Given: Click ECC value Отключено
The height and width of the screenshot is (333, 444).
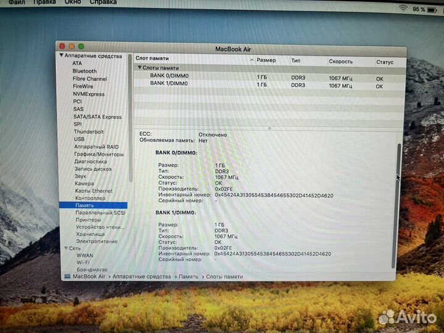Looking at the screenshot, I should tap(212, 135).
